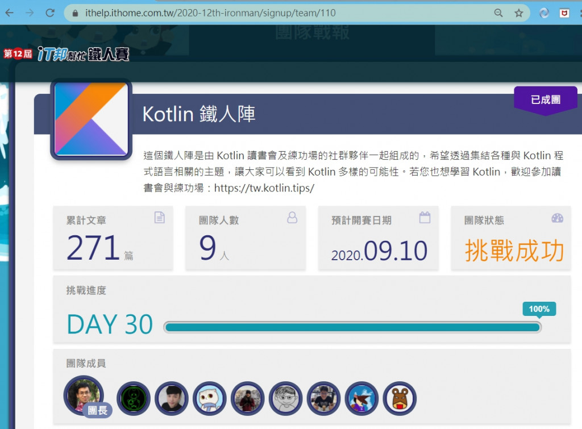
Task: Open the red shield extension icon
Action: pos(564,14)
